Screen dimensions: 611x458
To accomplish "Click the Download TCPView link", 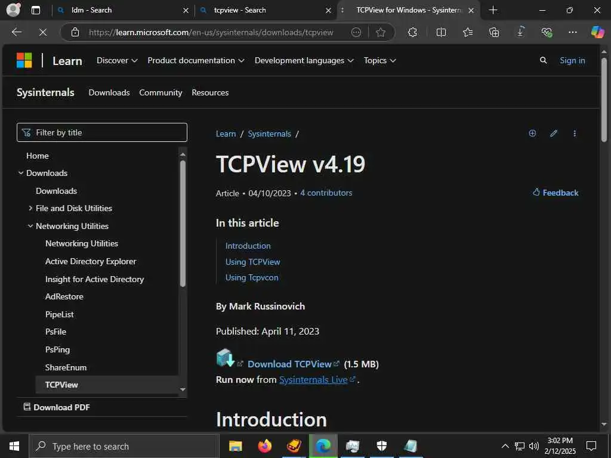I will pos(290,364).
